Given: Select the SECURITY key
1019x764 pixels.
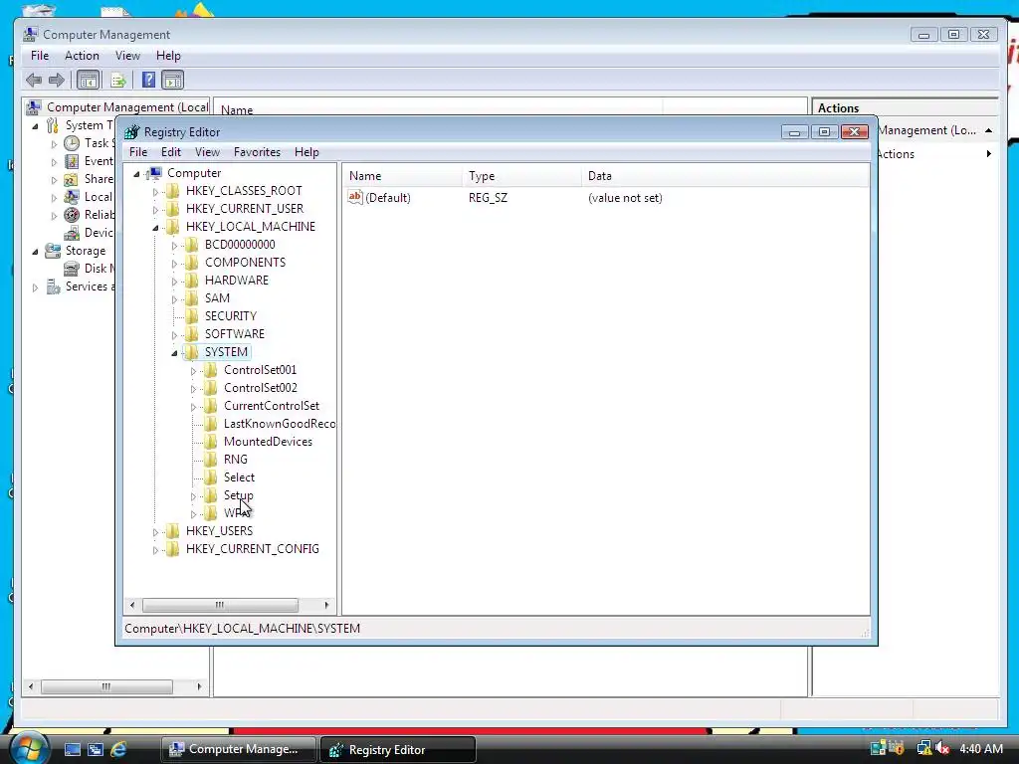Looking at the screenshot, I should point(231,316).
